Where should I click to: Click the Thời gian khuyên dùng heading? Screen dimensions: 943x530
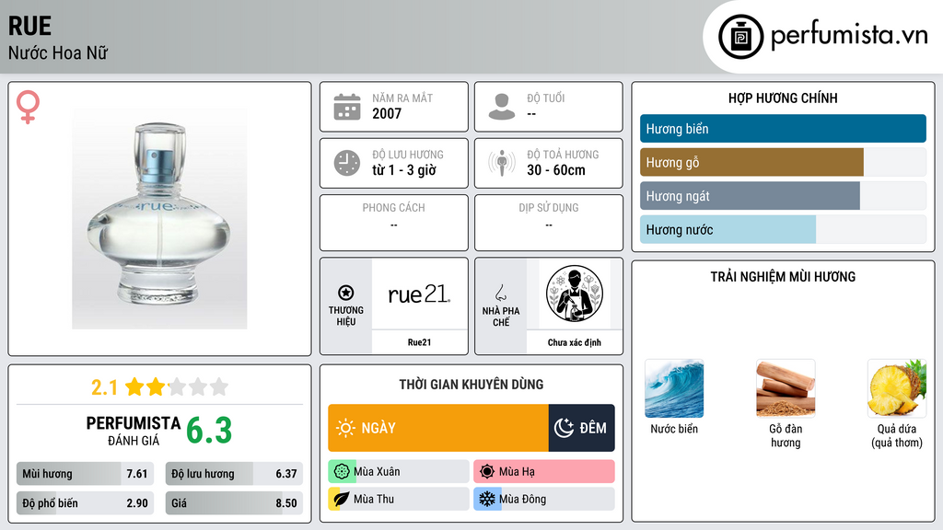point(471,385)
